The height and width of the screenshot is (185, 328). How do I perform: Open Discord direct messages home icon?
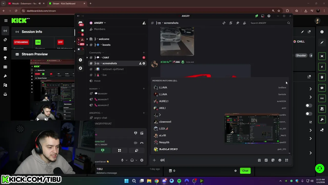point(80,23)
